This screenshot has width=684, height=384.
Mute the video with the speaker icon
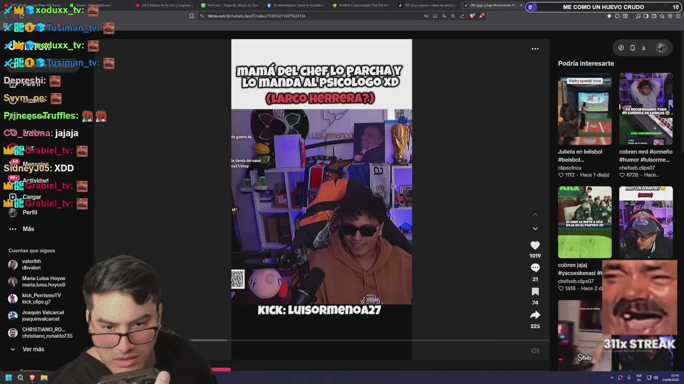535,350
